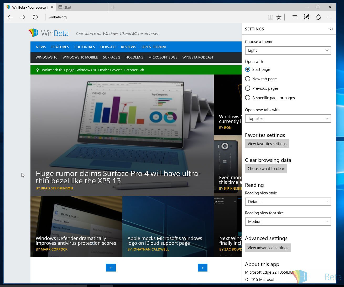Open HOLOLENS submenu link

(134, 57)
